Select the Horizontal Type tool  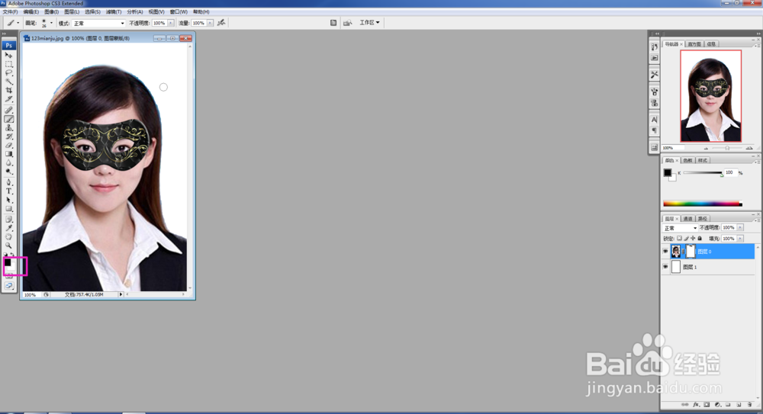8,191
